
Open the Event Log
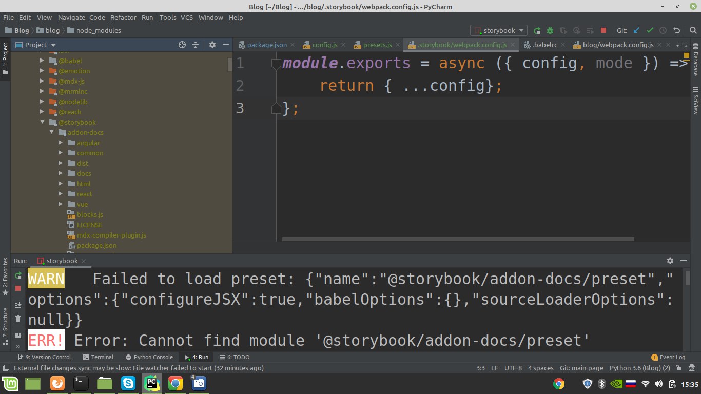click(668, 357)
